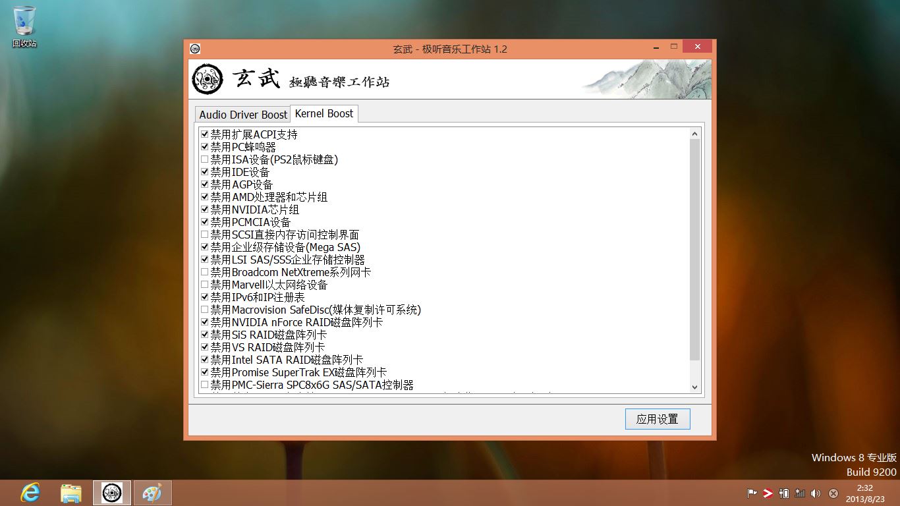The height and width of the screenshot is (506, 900).
Task: Uncheck 禁用PC蜂鸣器
Action: click(x=205, y=147)
